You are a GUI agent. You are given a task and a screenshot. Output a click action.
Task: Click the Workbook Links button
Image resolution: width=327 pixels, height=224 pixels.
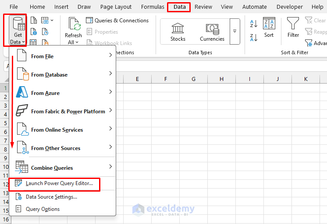pos(109,43)
